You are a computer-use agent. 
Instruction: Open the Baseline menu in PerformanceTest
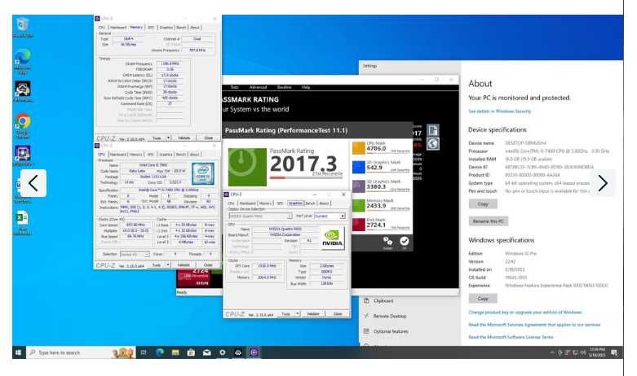[284, 87]
